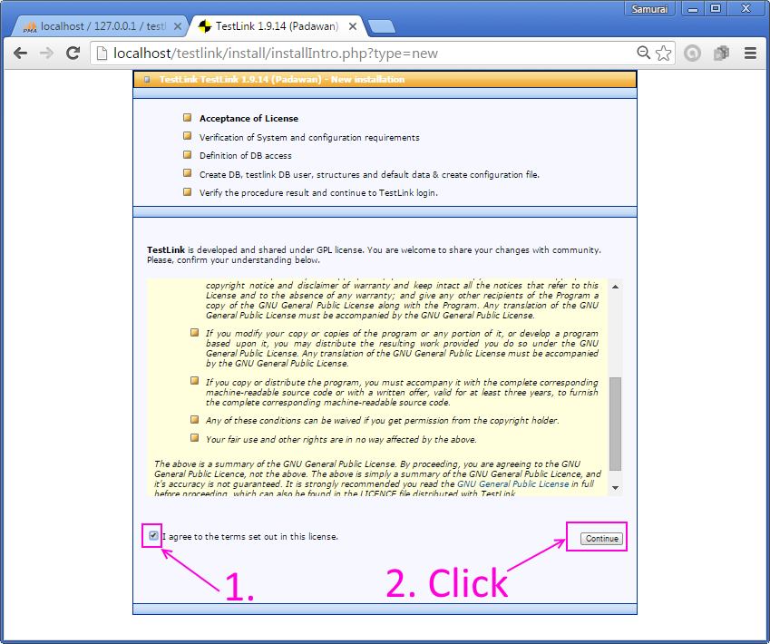Screen dimensions: 770x644
Task: Click the puzzle-piece extension icon in toolbar
Action: (x=721, y=53)
